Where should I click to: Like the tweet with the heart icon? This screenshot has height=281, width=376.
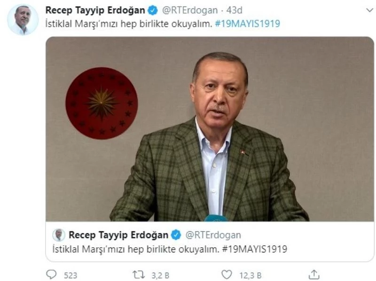pyautogui.click(x=227, y=274)
